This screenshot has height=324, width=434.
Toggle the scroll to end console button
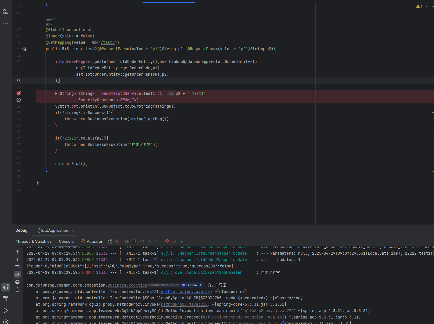click(x=17, y=274)
